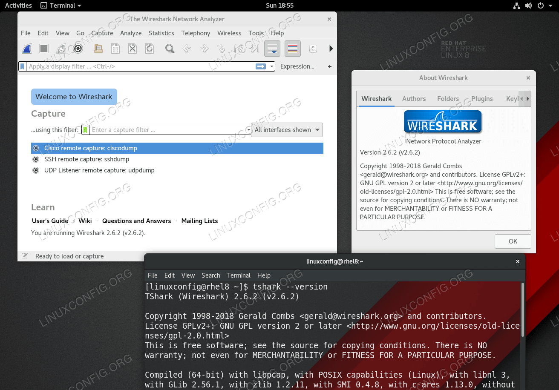This screenshot has height=390, width=559.
Task: Open the User's Guide link
Action: click(x=50, y=221)
